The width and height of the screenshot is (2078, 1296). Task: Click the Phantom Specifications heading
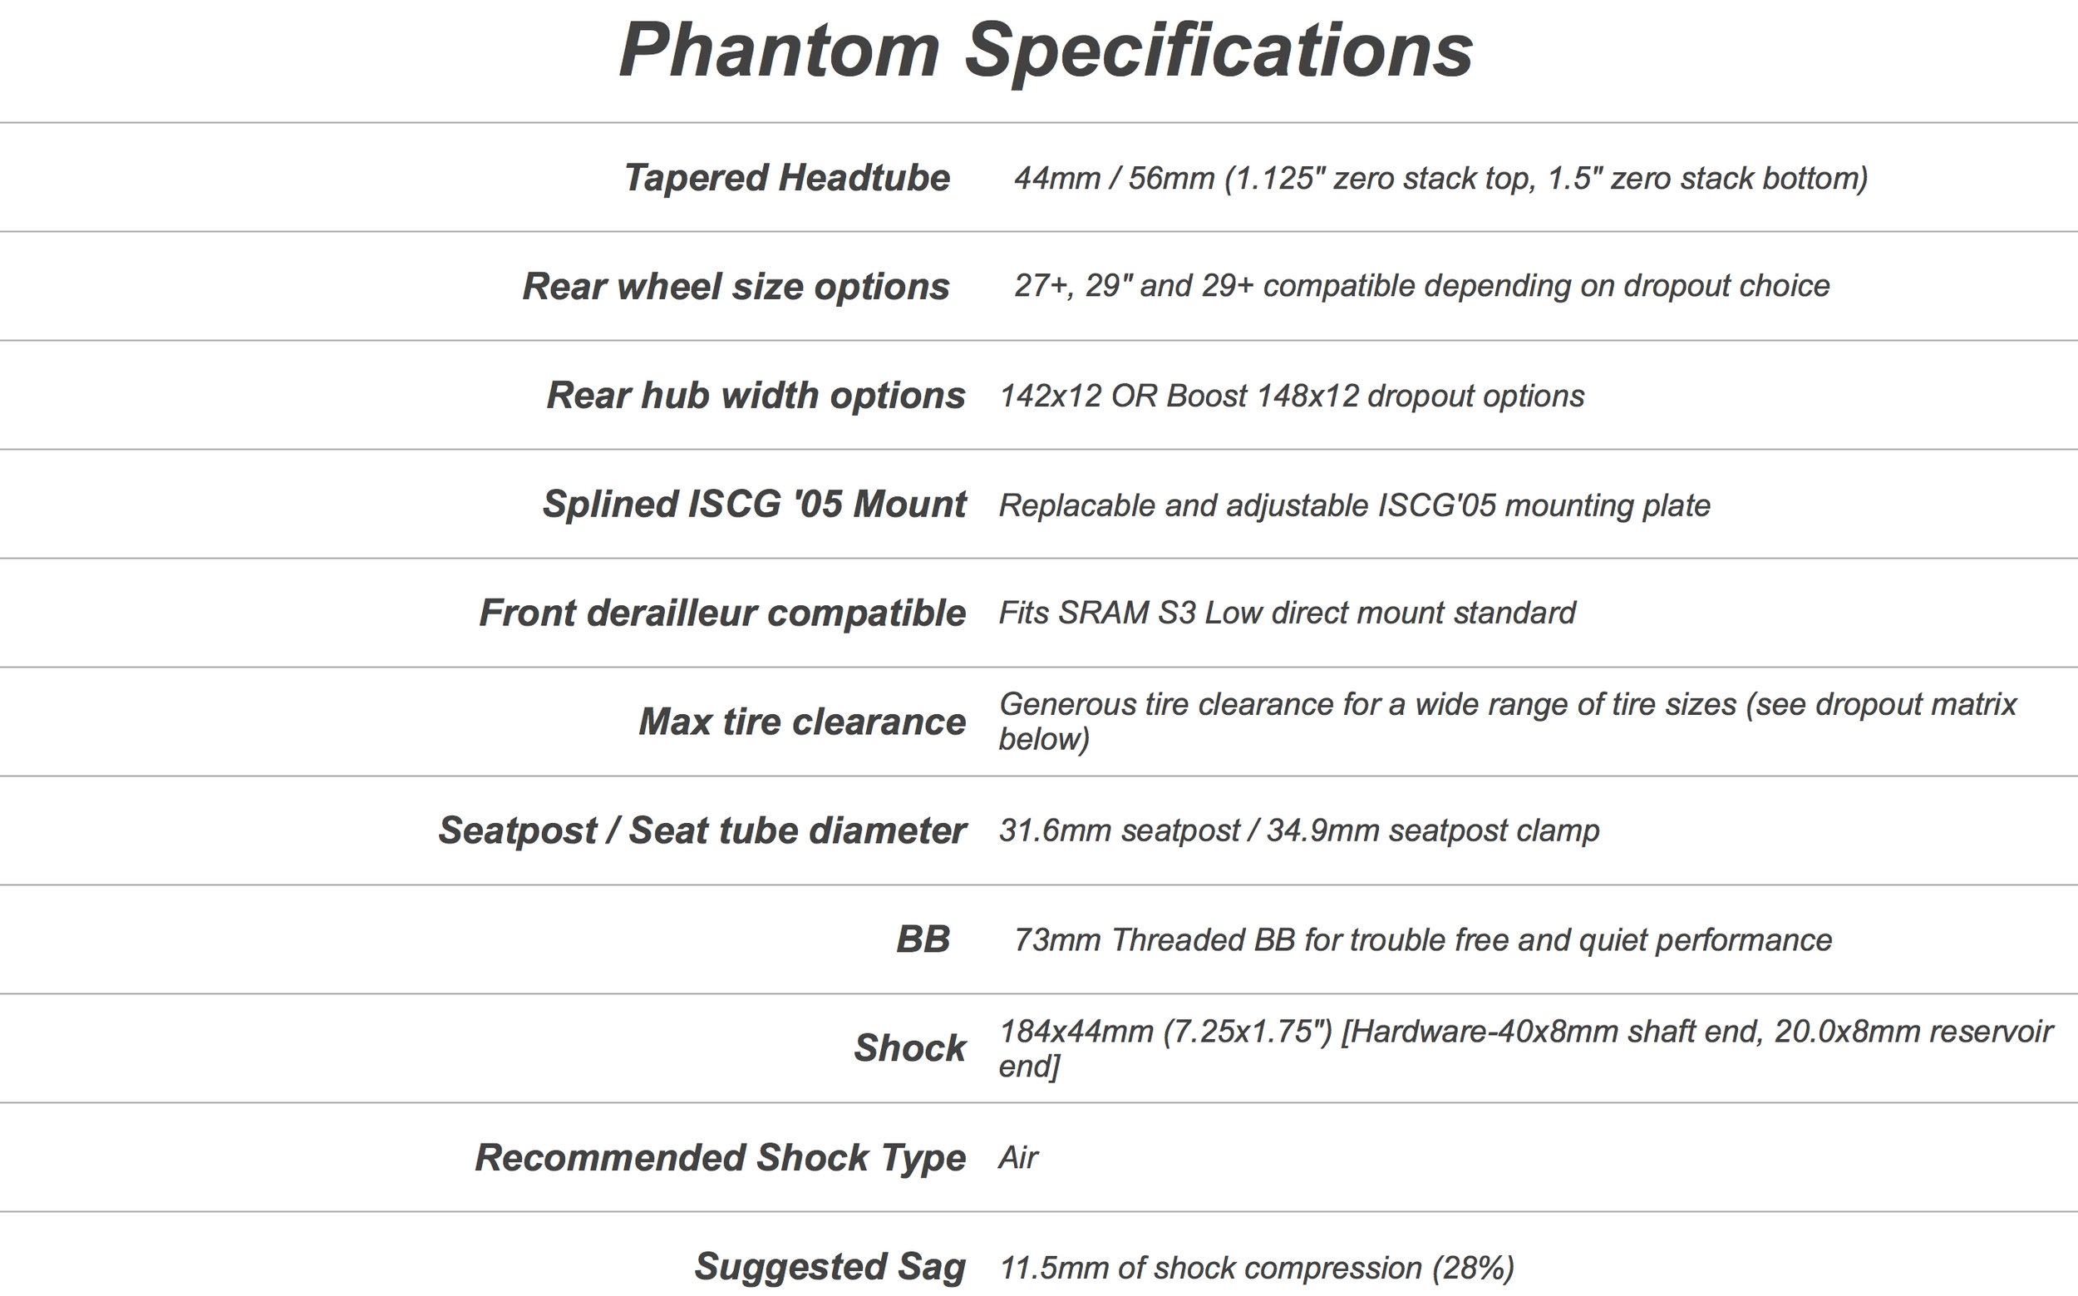[x=1046, y=52]
